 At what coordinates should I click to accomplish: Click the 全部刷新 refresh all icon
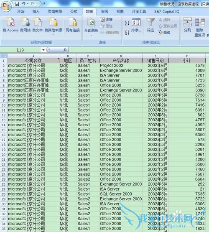pyautogui.click(x=91, y=23)
